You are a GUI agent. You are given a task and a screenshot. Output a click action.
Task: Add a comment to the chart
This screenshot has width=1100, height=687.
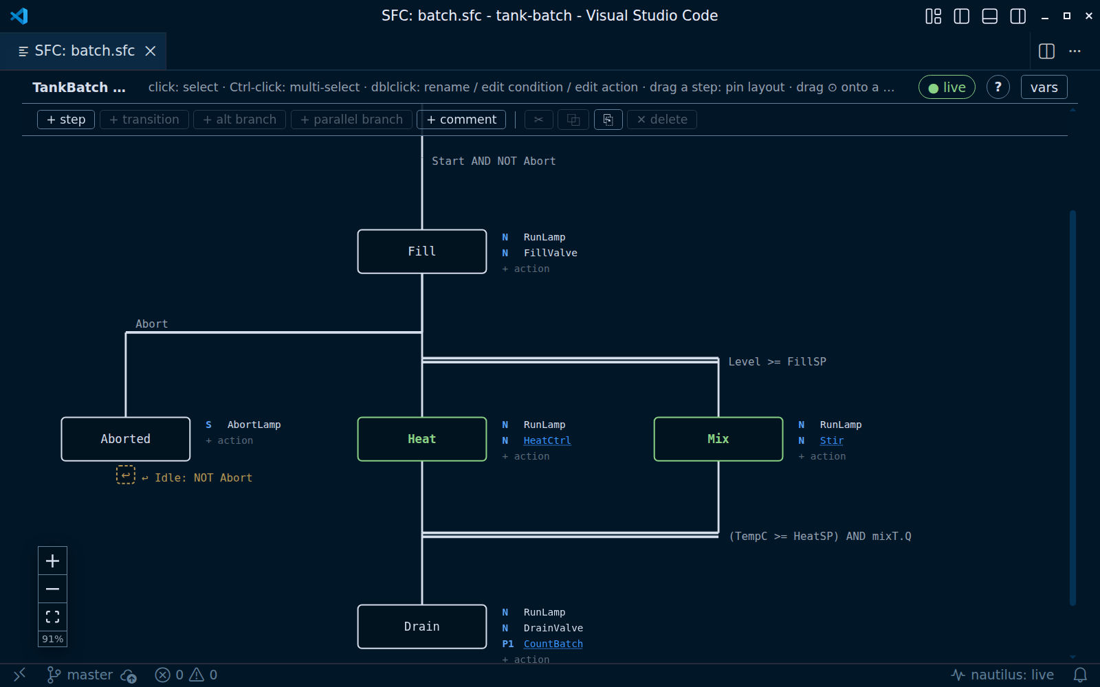(461, 120)
